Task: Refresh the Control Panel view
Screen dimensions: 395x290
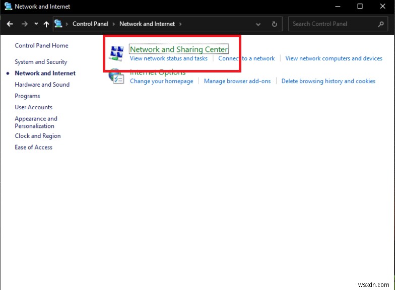Action: tap(275, 24)
